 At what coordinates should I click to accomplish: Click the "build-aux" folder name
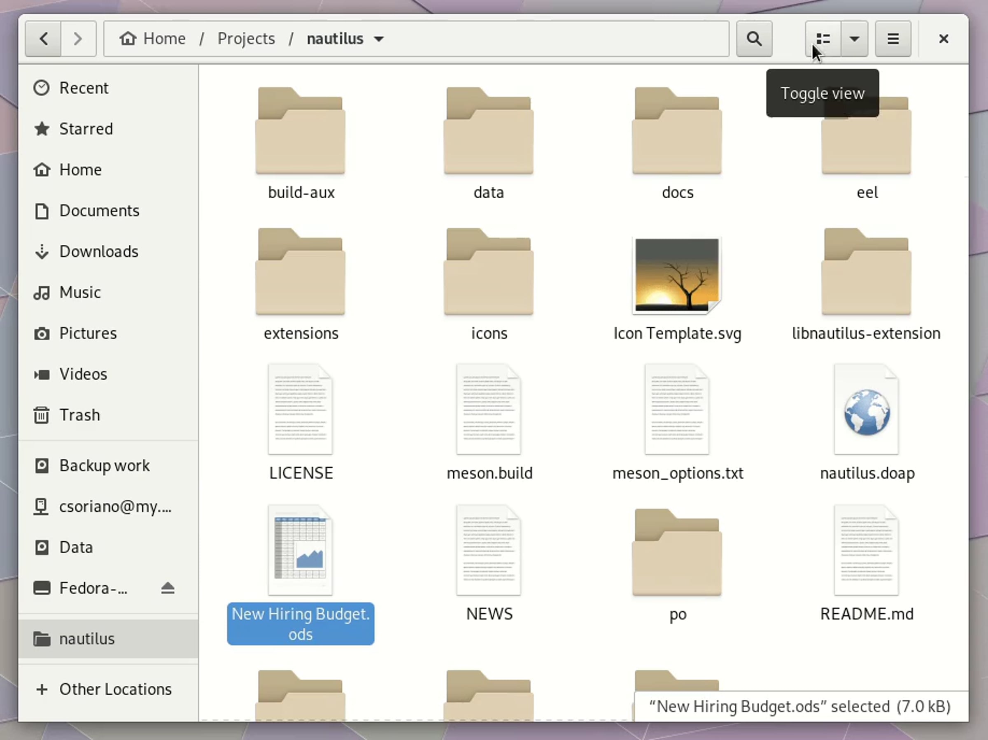[301, 193]
